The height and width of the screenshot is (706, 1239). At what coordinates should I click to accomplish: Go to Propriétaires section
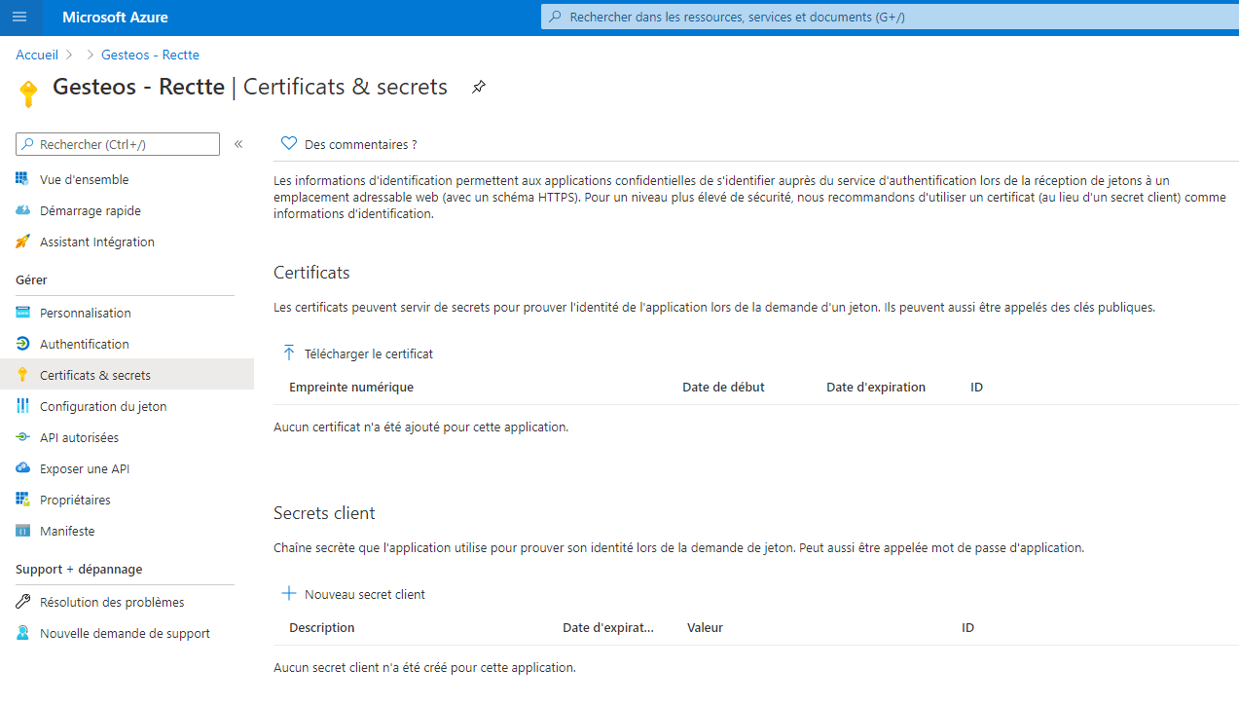[x=75, y=500]
